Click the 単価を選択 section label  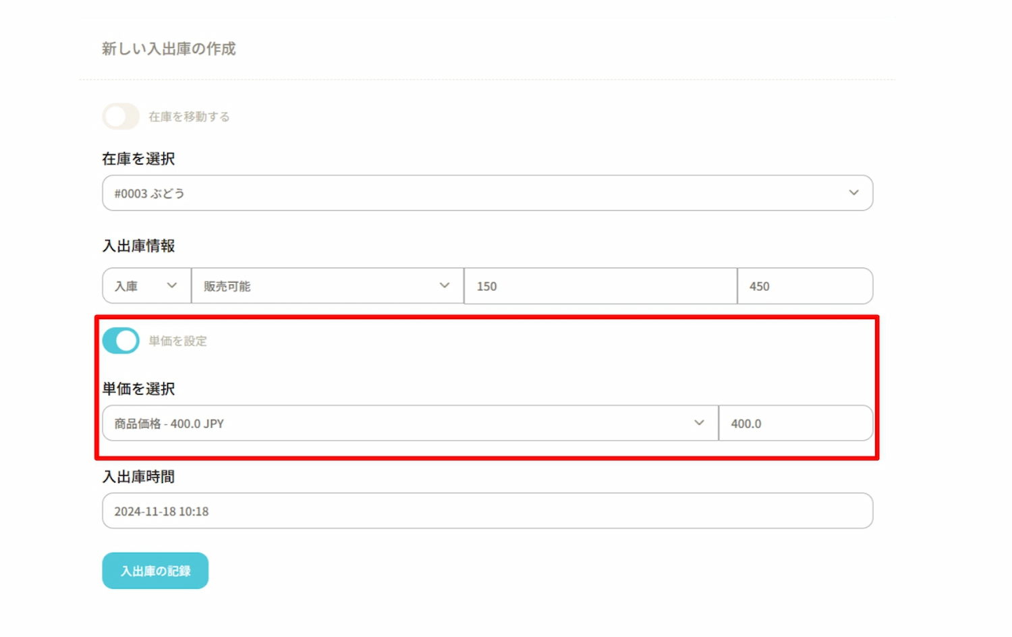click(138, 389)
